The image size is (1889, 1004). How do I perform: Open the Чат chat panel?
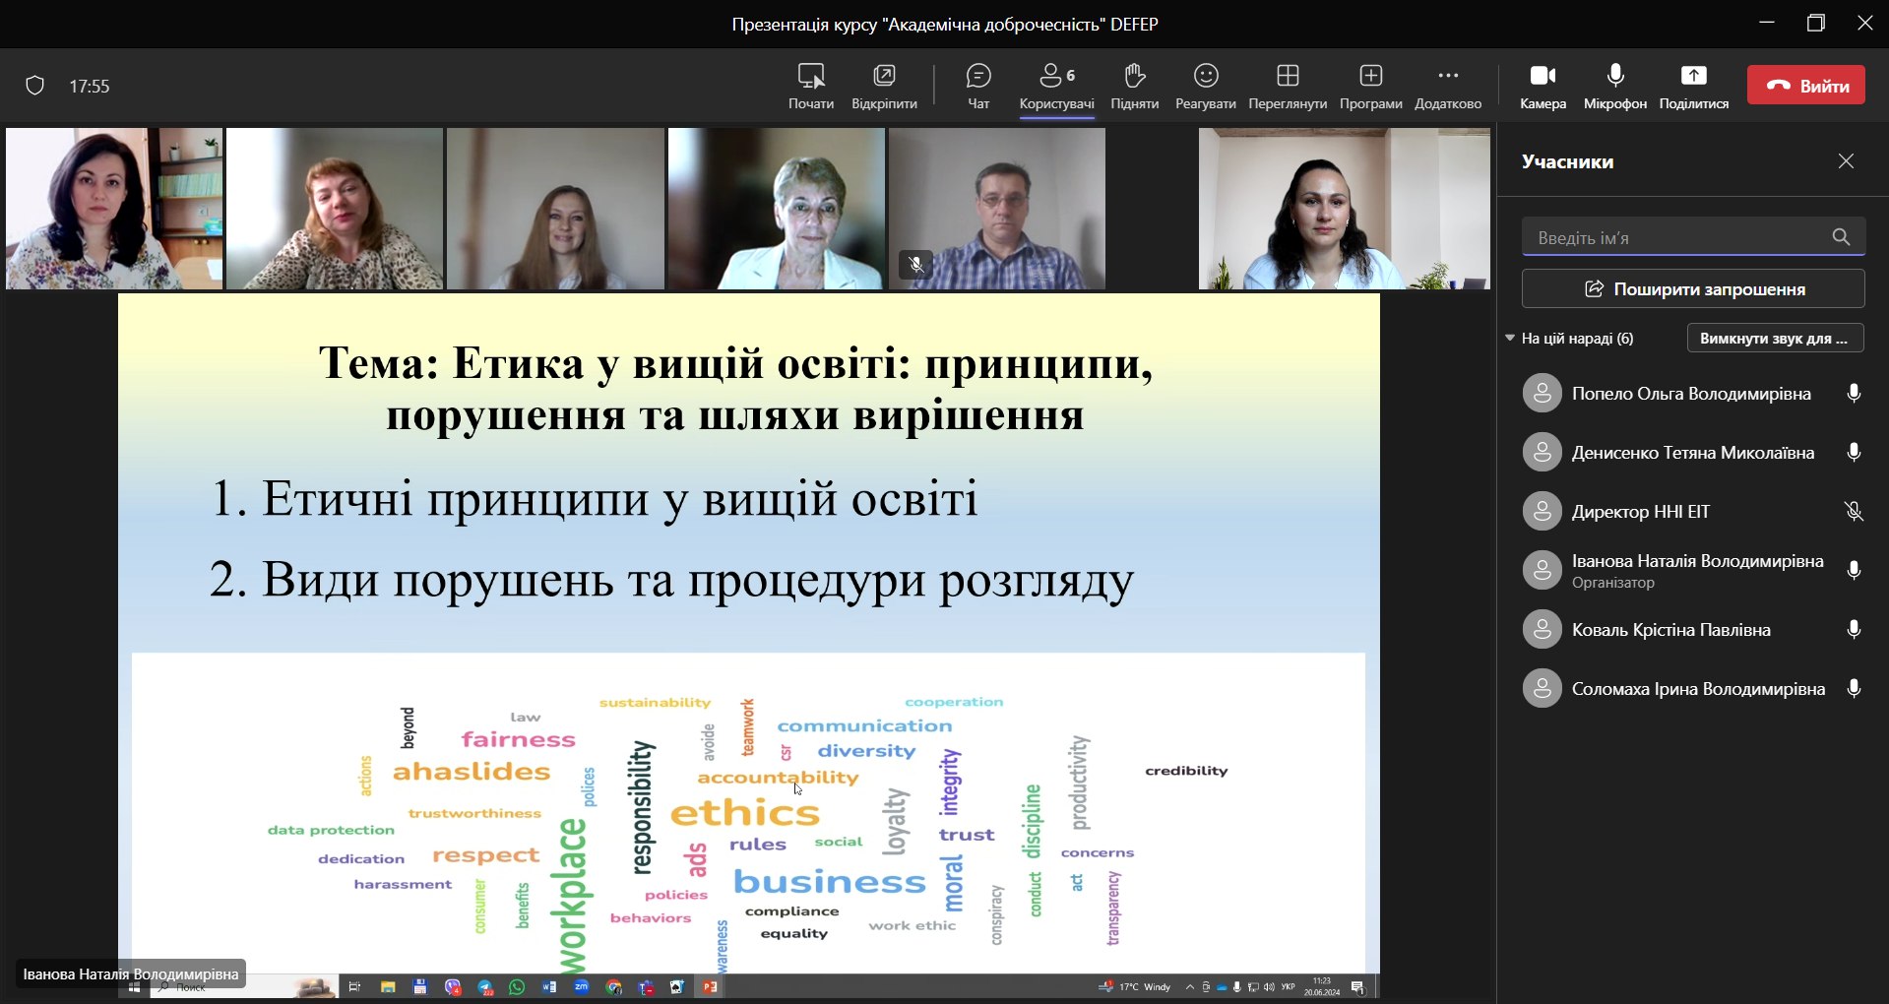point(978,86)
